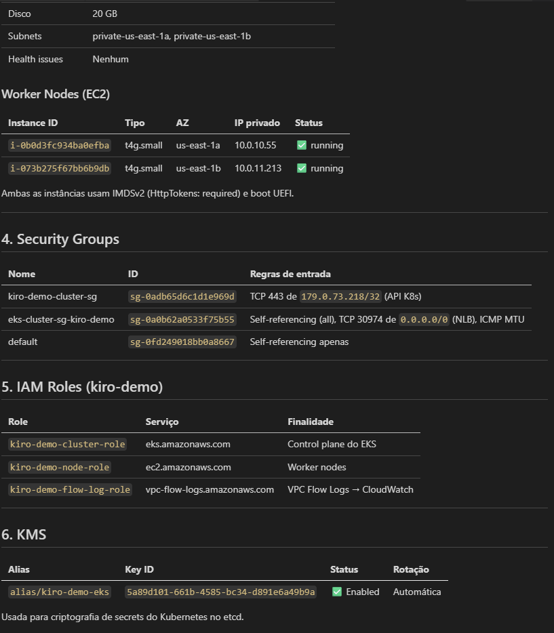
Task: Click the "5. IAM Roles (kiro-demo)" heading
Action: [82, 387]
